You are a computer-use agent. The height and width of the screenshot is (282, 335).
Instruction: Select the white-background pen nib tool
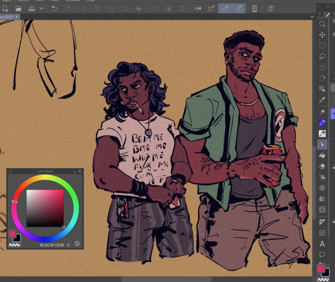click(322, 134)
